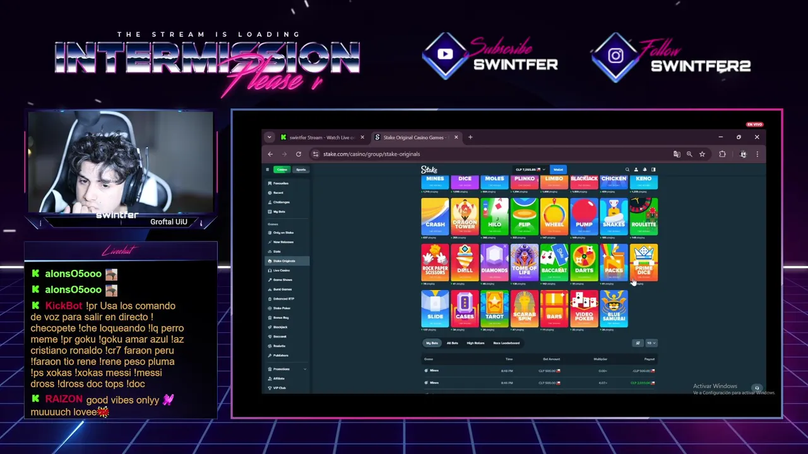Open Affiliate in the sidebar
This screenshot has height=454, width=808.
[278, 378]
